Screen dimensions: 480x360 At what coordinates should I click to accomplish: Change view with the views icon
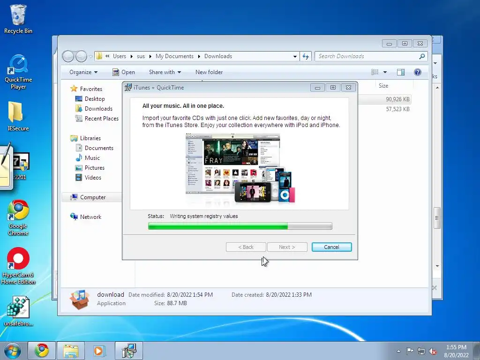tap(375, 72)
